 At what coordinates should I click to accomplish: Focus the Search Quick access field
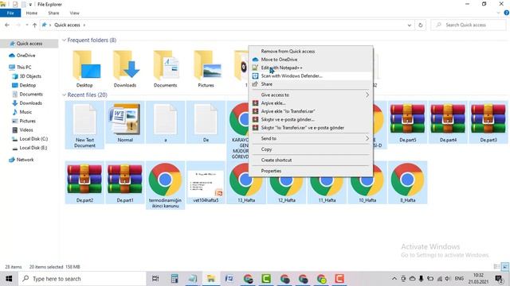[469, 25]
